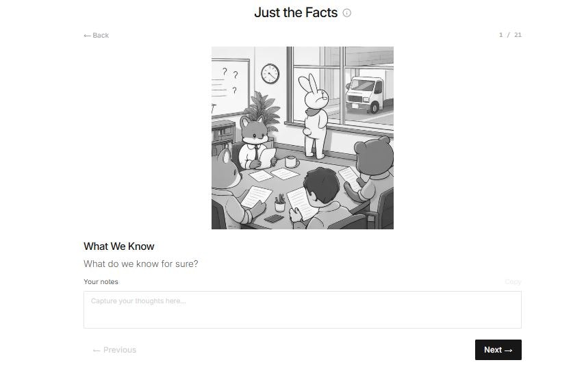
Task: Click the meeting room illustration
Action: click(303, 138)
